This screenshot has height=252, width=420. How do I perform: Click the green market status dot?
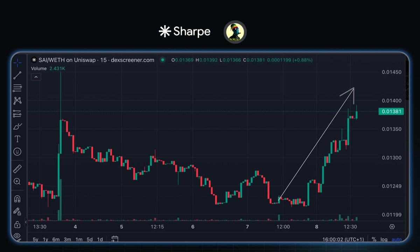click(x=162, y=60)
